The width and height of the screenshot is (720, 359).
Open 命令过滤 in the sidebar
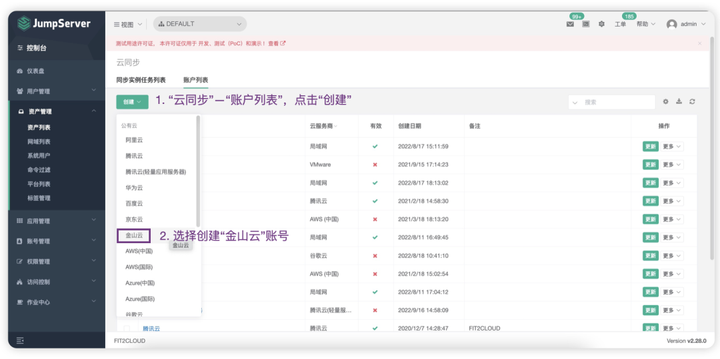pos(39,170)
